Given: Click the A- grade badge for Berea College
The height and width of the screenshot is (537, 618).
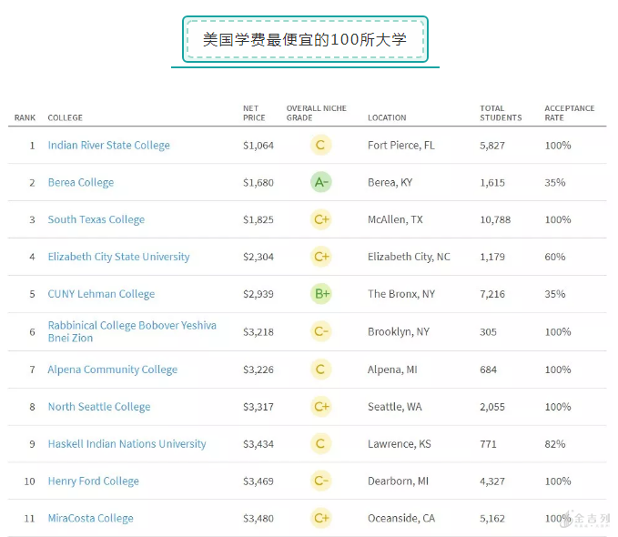Looking at the screenshot, I should [x=319, y=182].
